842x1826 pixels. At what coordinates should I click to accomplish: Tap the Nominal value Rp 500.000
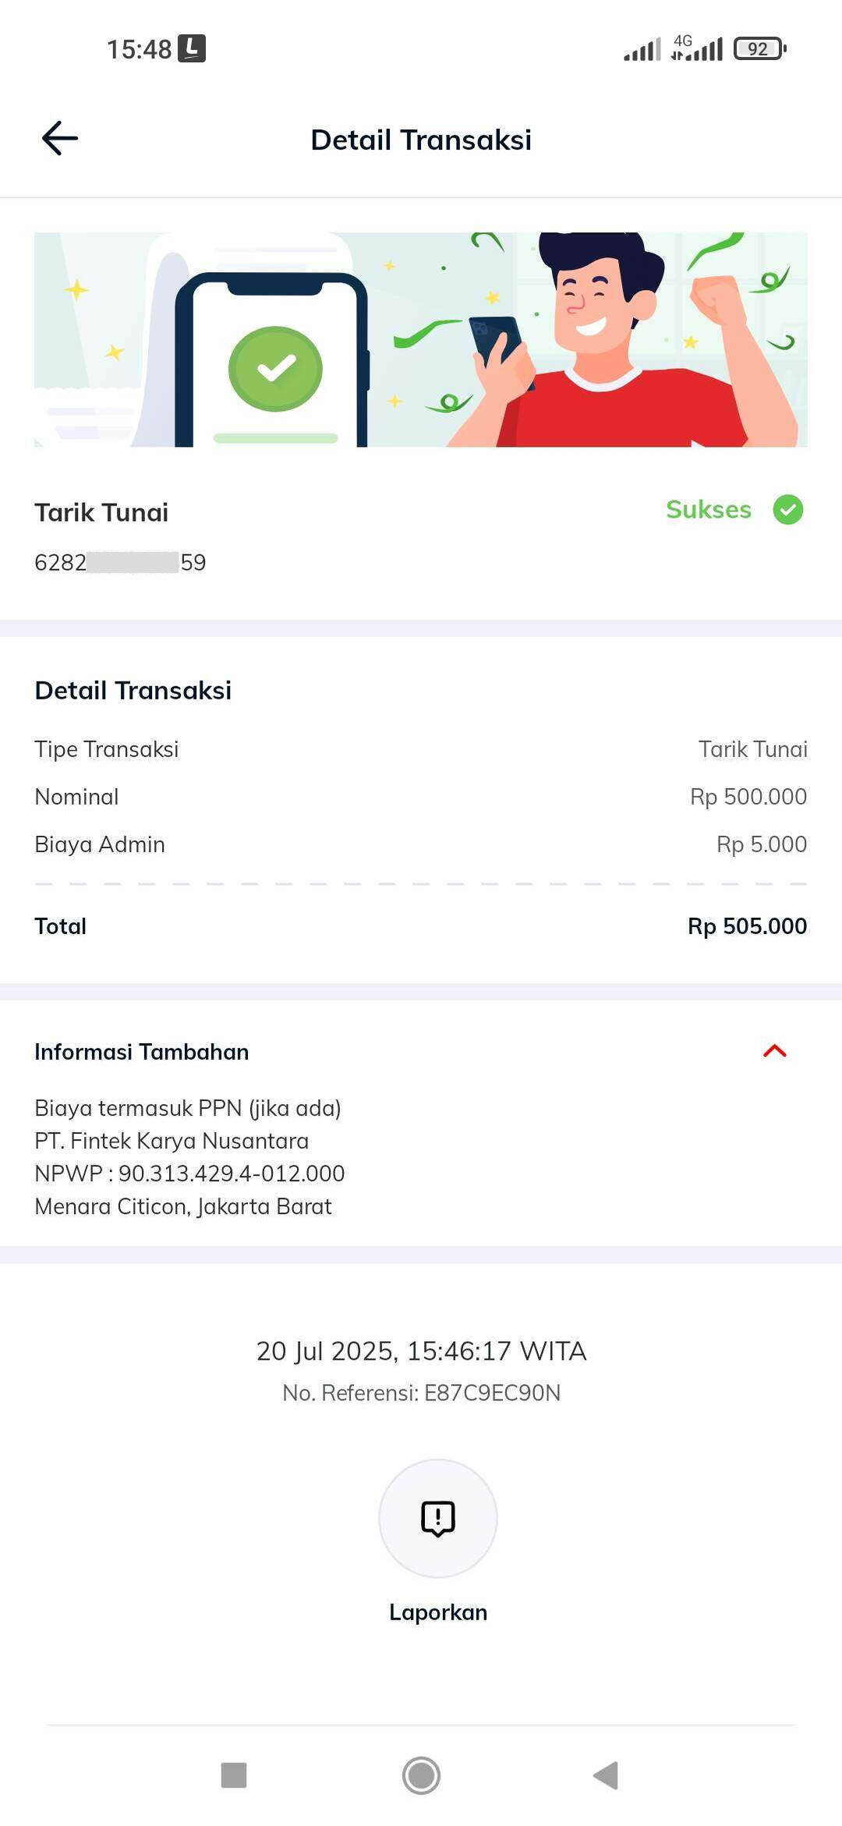(x=748, y=797)
